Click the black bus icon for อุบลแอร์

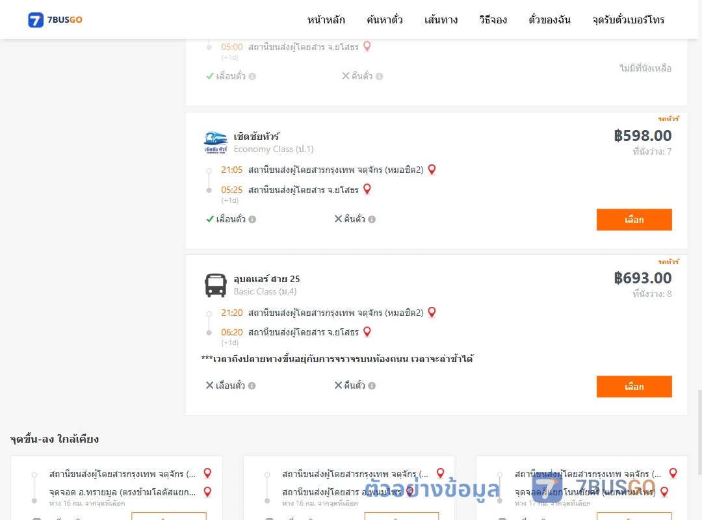216,285
